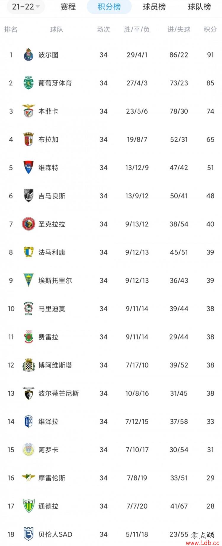Click the 波尔图 club crest
This screenshot has width=222, height=546.
click(x=28, y=55)
